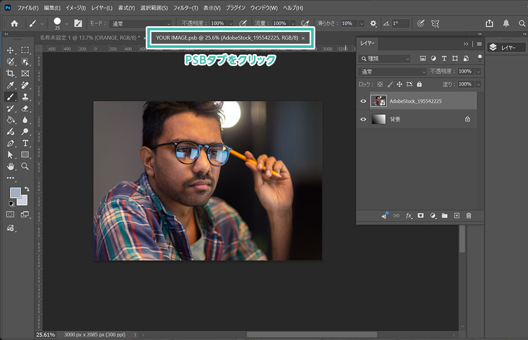Add layer mask icon
Screen dimensions: 528x340
coord(420,215)
